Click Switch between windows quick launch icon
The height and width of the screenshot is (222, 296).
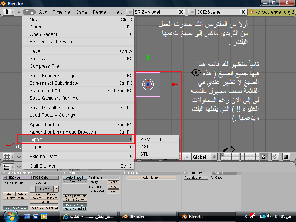pyautogui.click(x=35, y=216)
